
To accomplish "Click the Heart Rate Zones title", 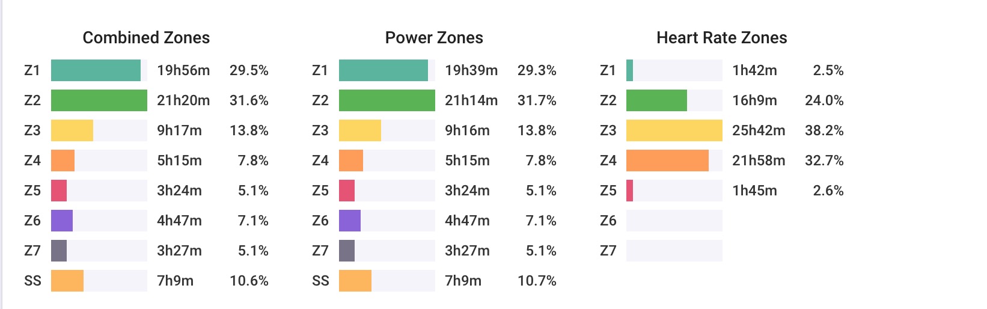I will pos(721,38).
